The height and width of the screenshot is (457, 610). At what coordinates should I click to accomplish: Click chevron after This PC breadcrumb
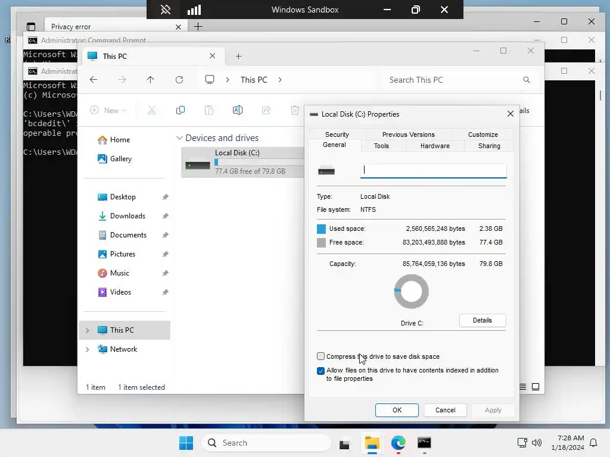280,80
